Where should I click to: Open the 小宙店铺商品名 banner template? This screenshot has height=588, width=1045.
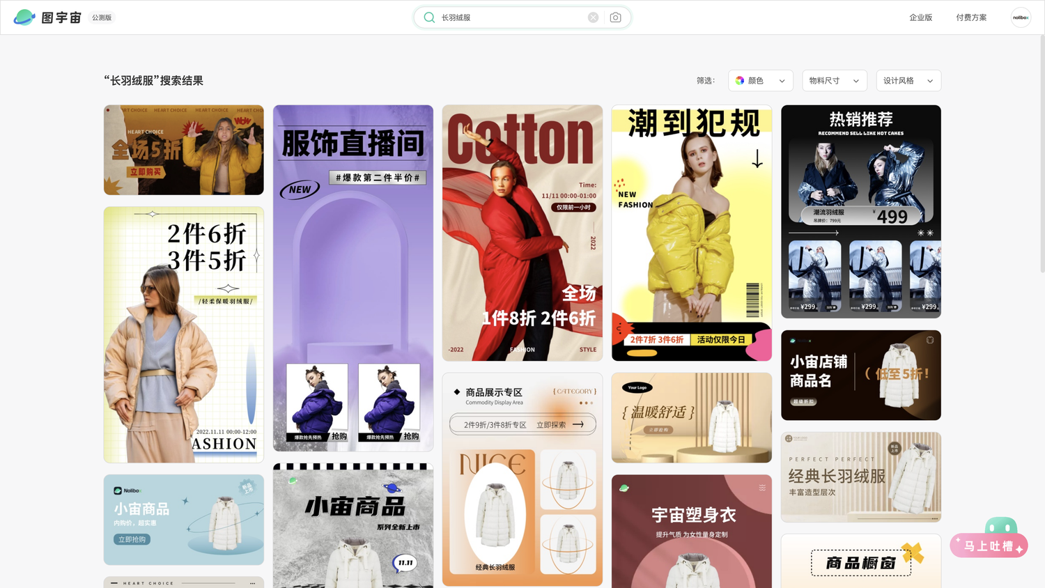pos(861,375)
